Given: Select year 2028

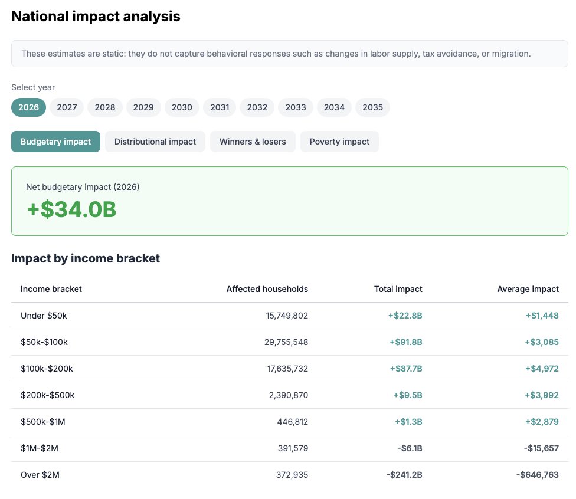Looking at the screenshot, I should coord(104,107).
